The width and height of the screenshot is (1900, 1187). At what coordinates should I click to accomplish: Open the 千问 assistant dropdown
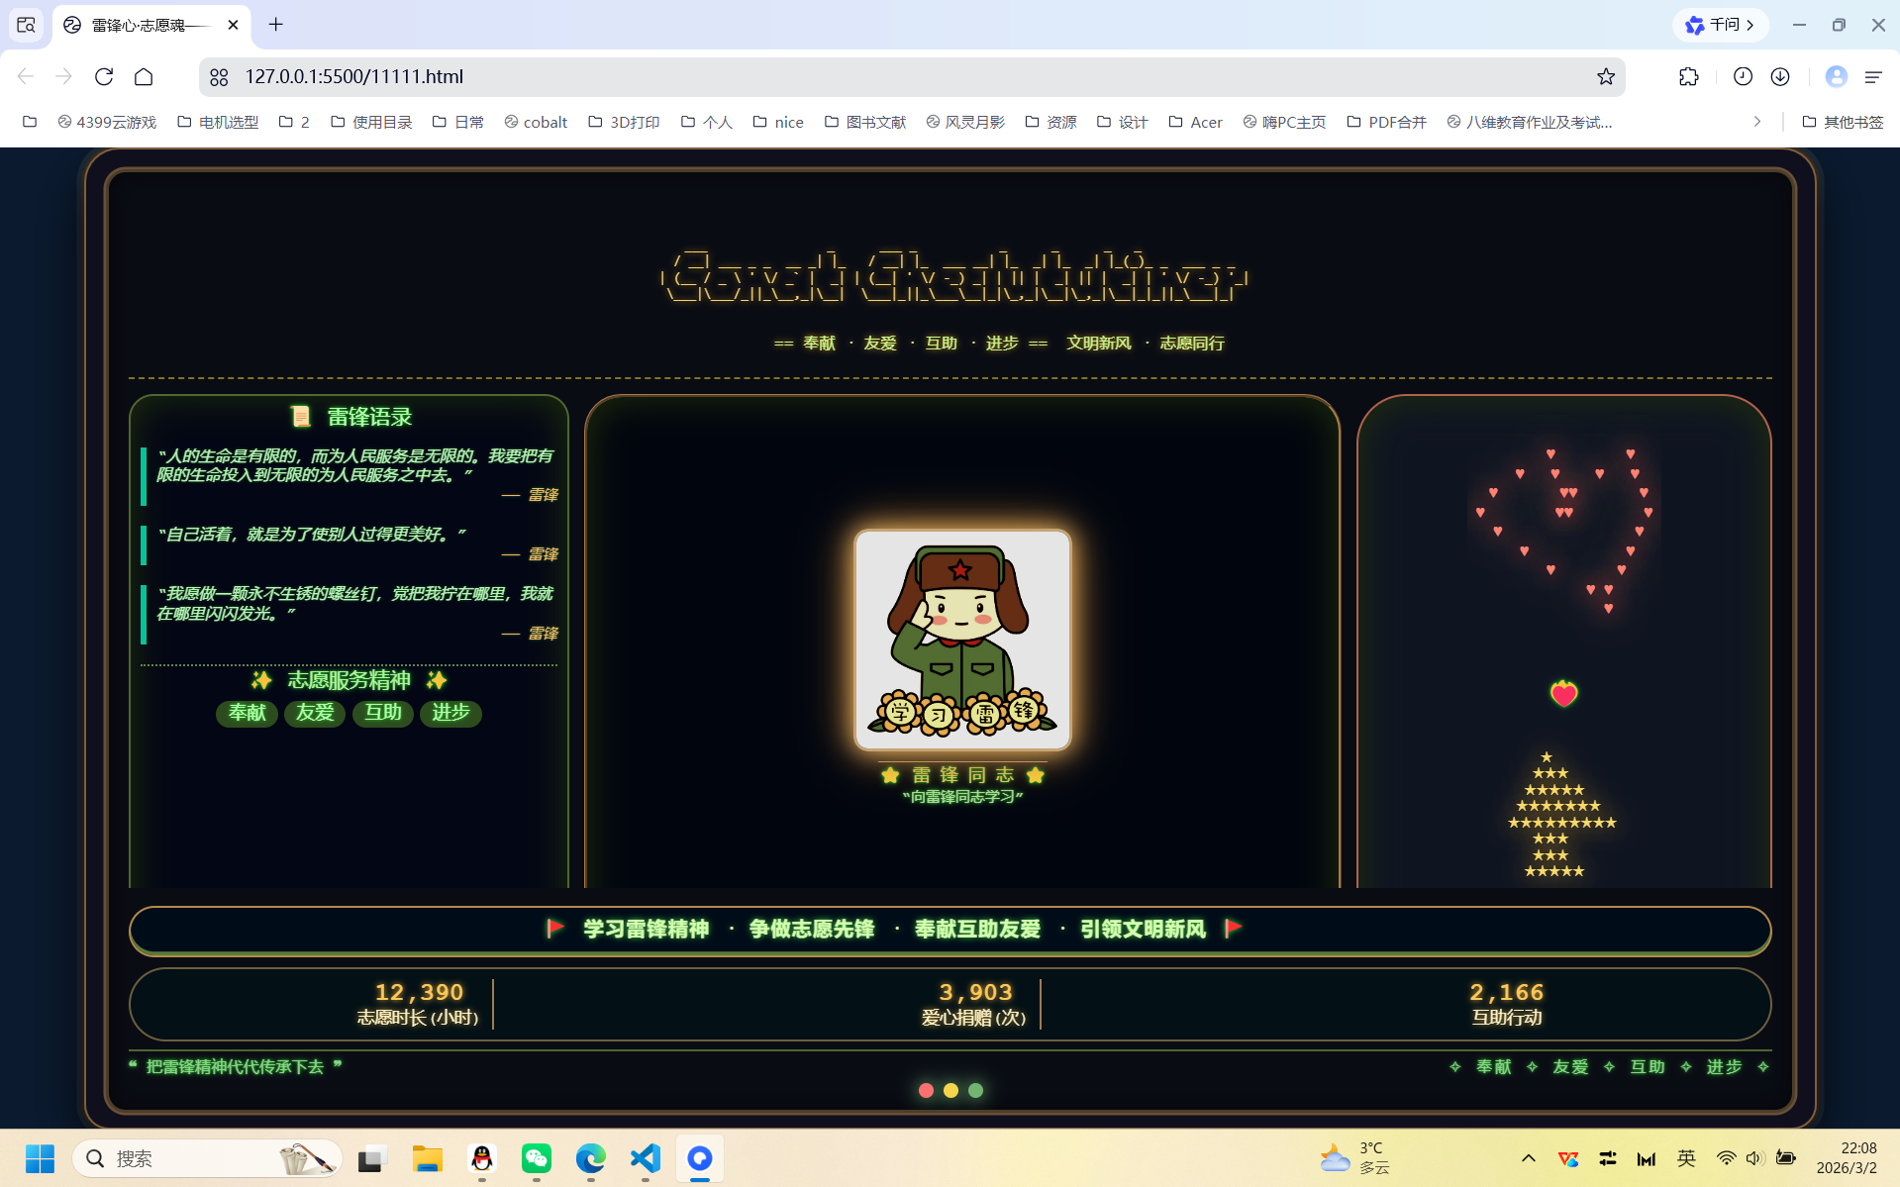[x=1721, y=25]
